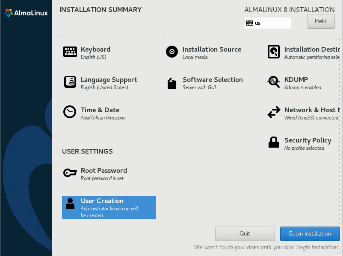Click the Quit button
Image resolution: width=343 pixels, height=256 pixels.
coord(245,234)
